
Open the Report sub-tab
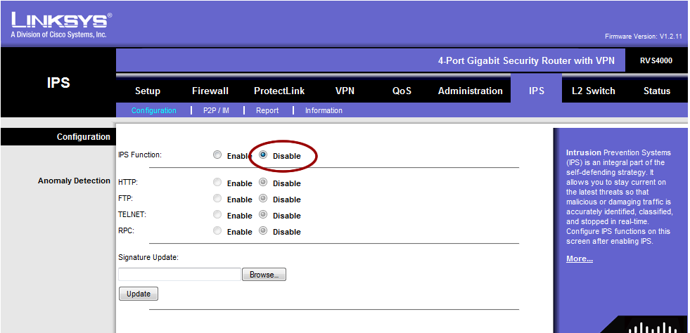click(267, 111)
